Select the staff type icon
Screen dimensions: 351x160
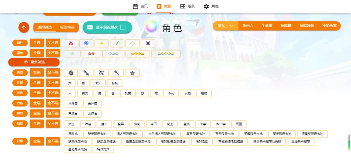pos(117,73)
